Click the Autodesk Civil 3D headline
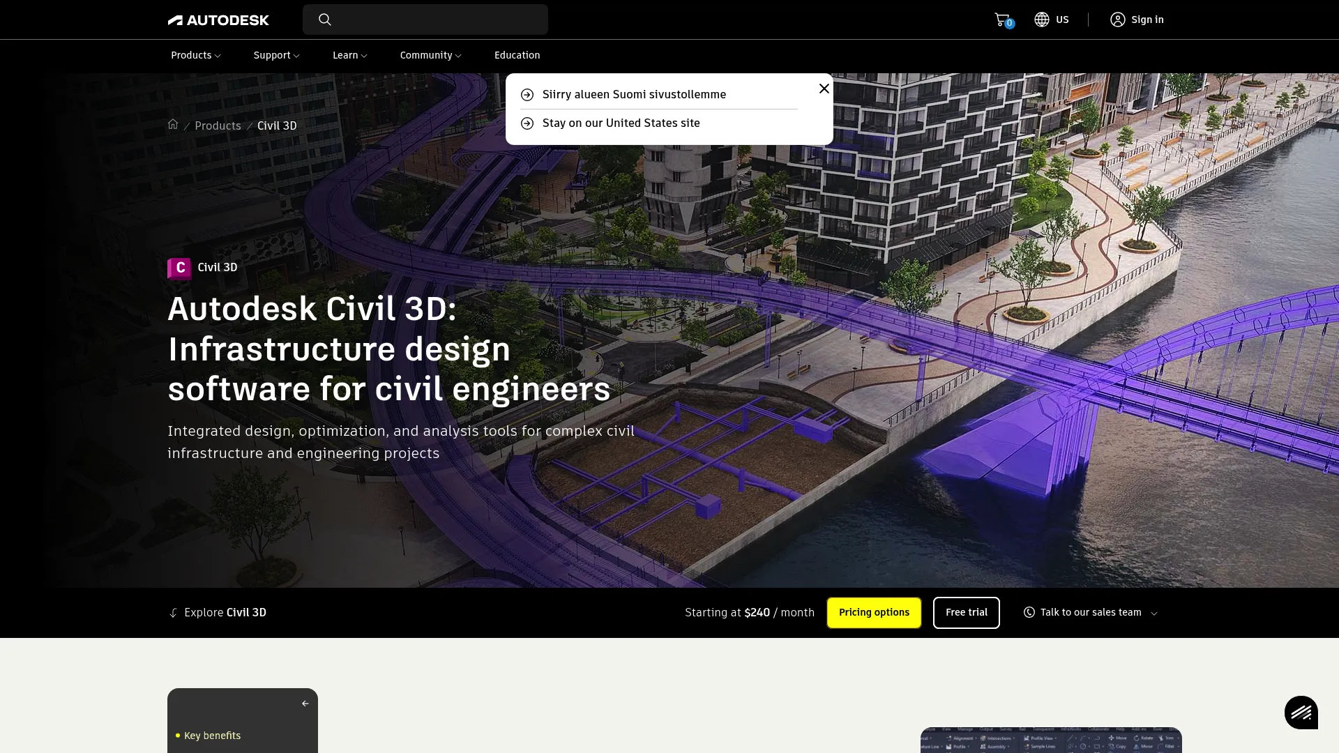The image size is (1339, 753). pos(388,349)
